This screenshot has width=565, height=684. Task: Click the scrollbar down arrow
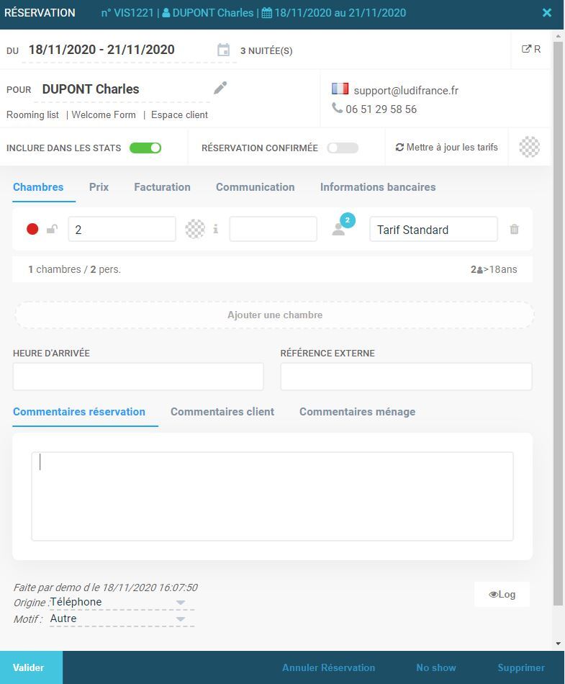[x=558, y=644]
